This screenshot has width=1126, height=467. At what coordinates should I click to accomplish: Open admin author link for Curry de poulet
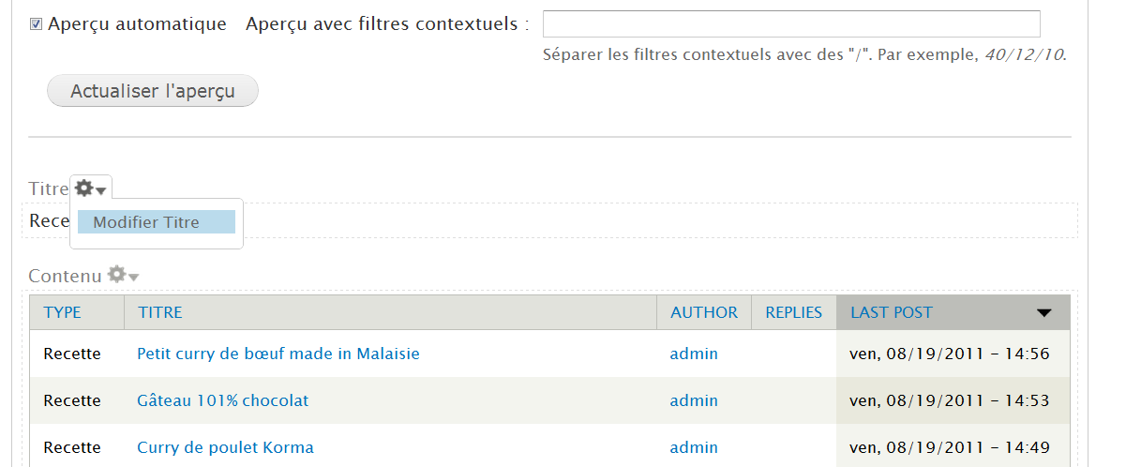coord(694,447)
